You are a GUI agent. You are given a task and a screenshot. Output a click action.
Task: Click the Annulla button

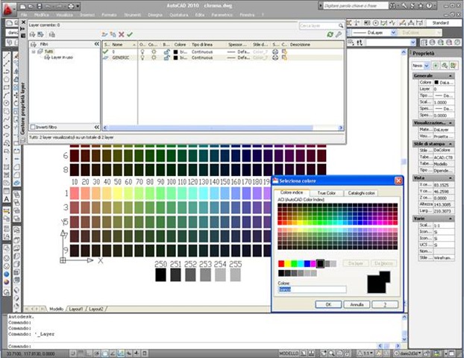point(357,304)
